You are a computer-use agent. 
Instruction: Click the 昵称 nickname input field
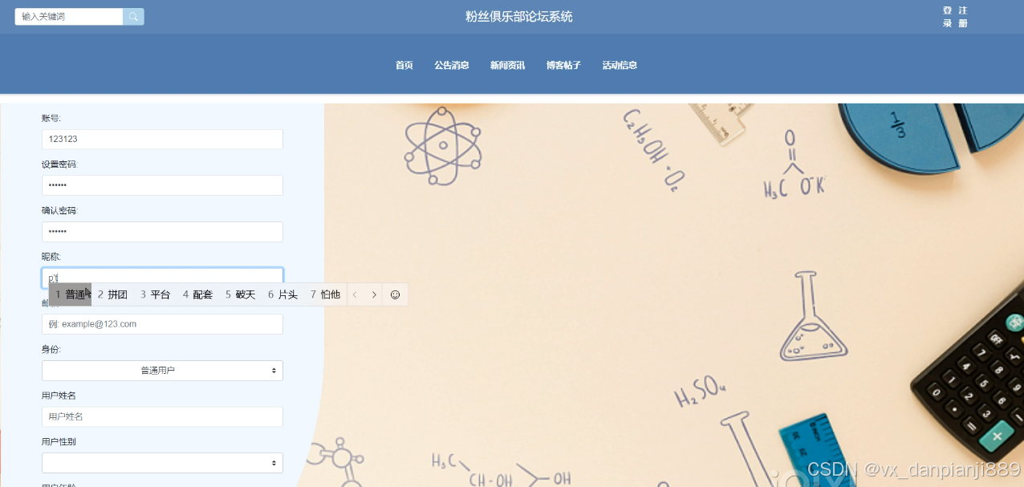[x=162, y=278]
